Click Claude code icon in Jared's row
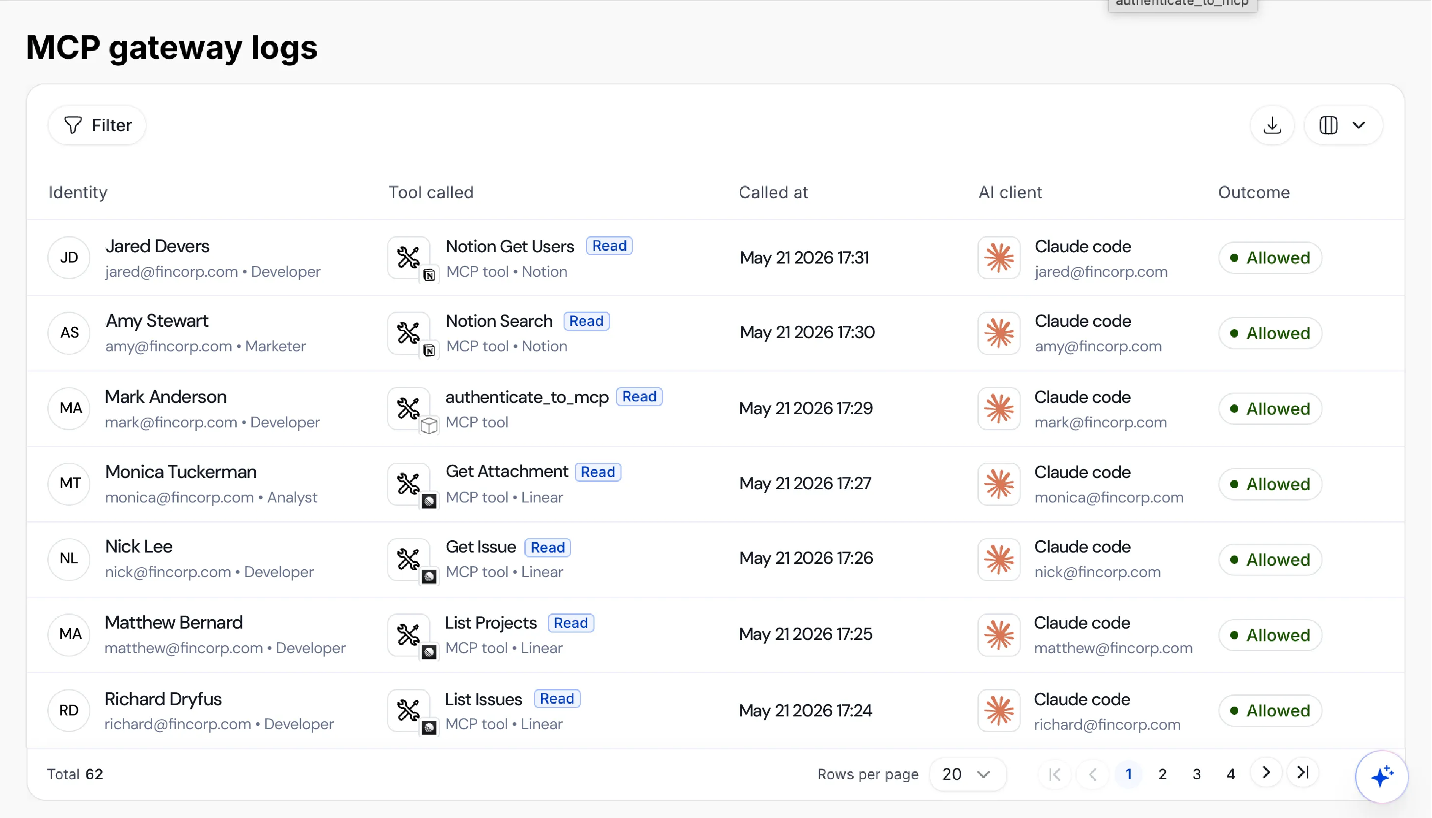The height and width of the screenshot is (818, 1432). click(999, 257)
